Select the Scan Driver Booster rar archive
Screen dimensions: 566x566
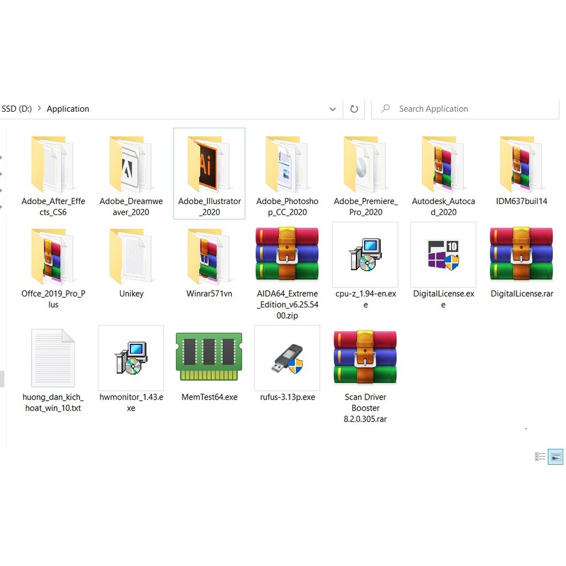[x=365, y=357]
